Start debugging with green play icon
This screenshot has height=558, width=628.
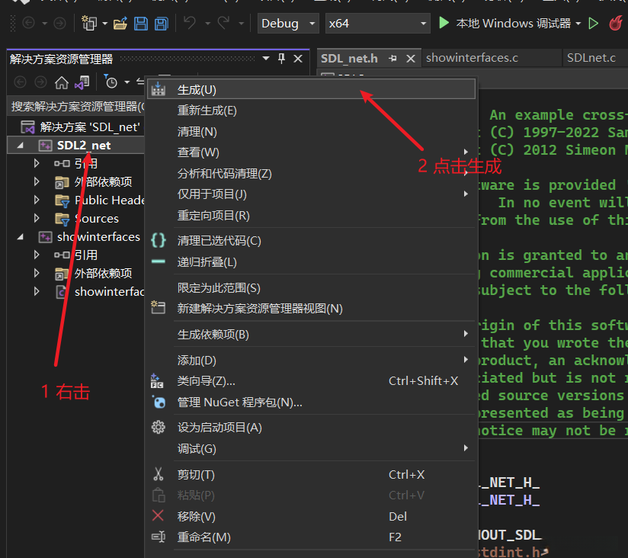point(444,23)
